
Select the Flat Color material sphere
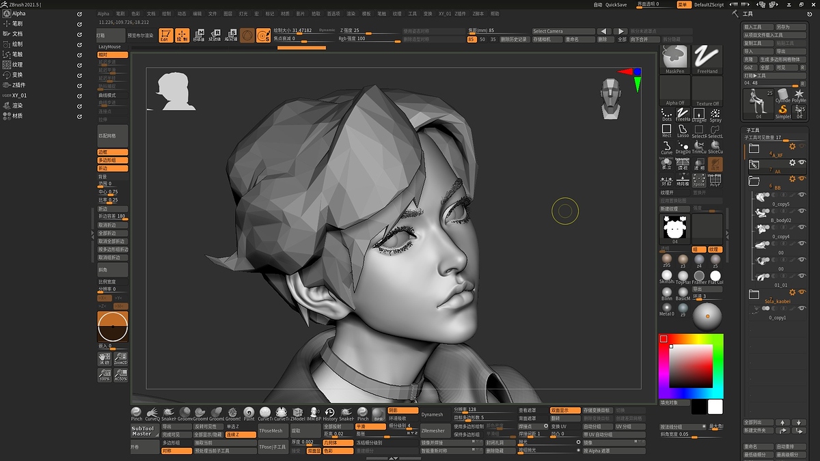point(715,276)
